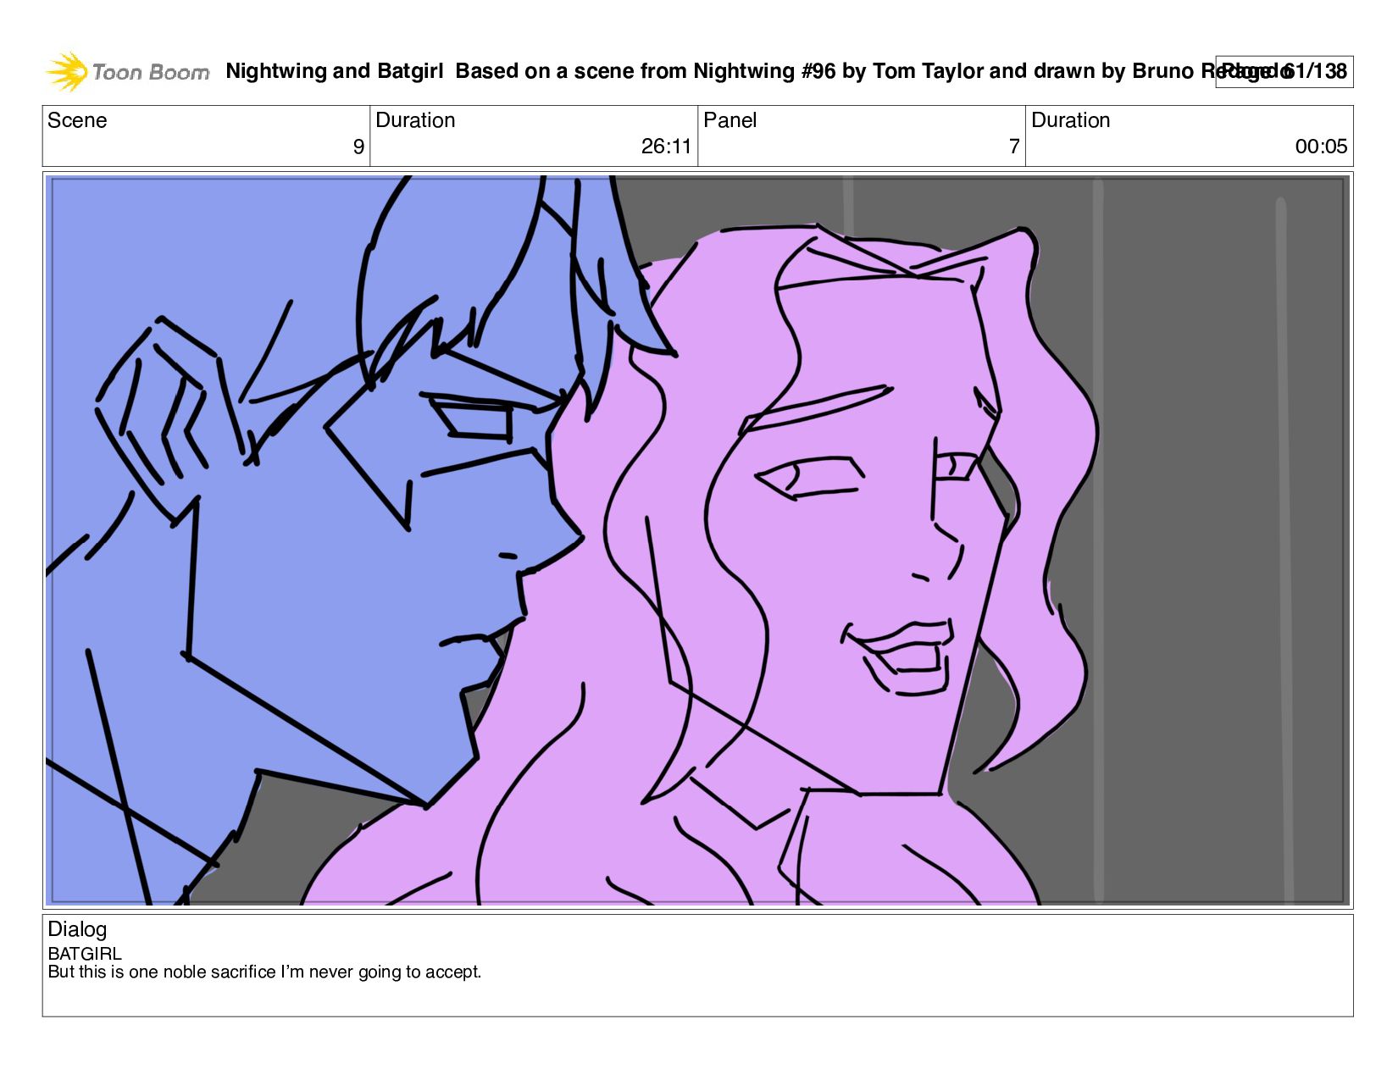Click the 'Panel' header label
The height and width of the screenshot is (1080, 1398).
click(730, 120)
